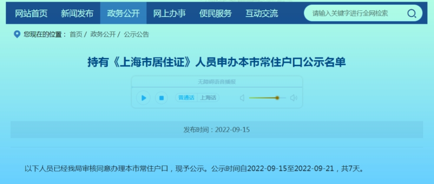The image size is (434, 184).
Task: Open 网站首页 menu item
Action: point(31,13)
